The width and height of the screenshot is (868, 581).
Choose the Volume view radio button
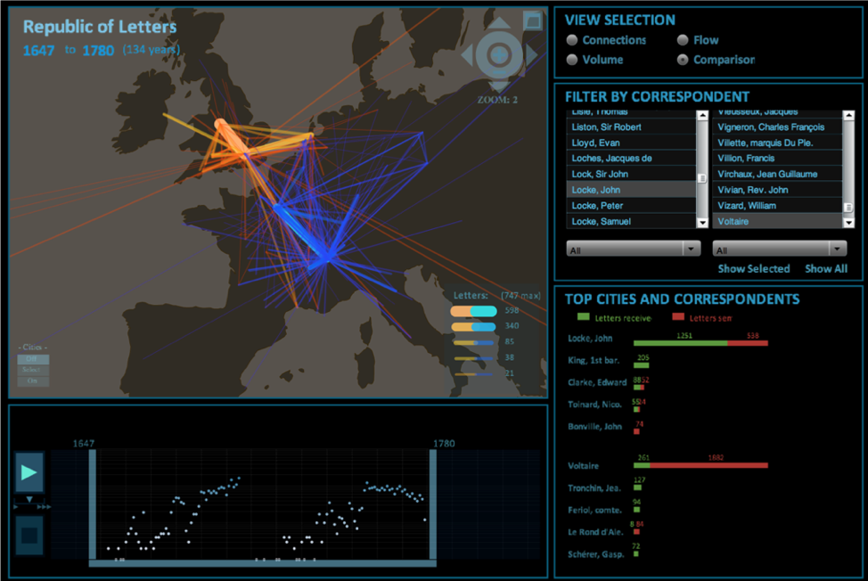coord(572,60)
